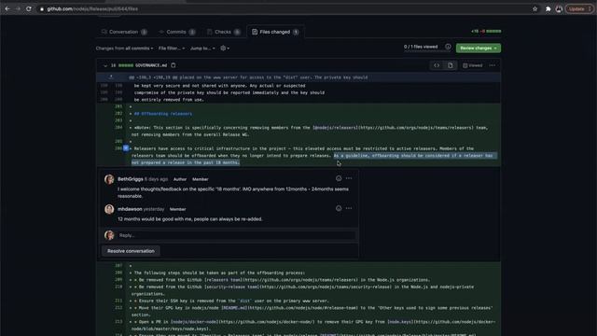Add reaction to BethGriggs comment

[x=339, y=178]
